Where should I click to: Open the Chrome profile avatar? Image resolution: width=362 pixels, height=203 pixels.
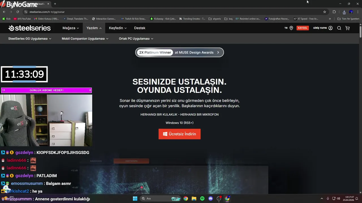(351, 12)
